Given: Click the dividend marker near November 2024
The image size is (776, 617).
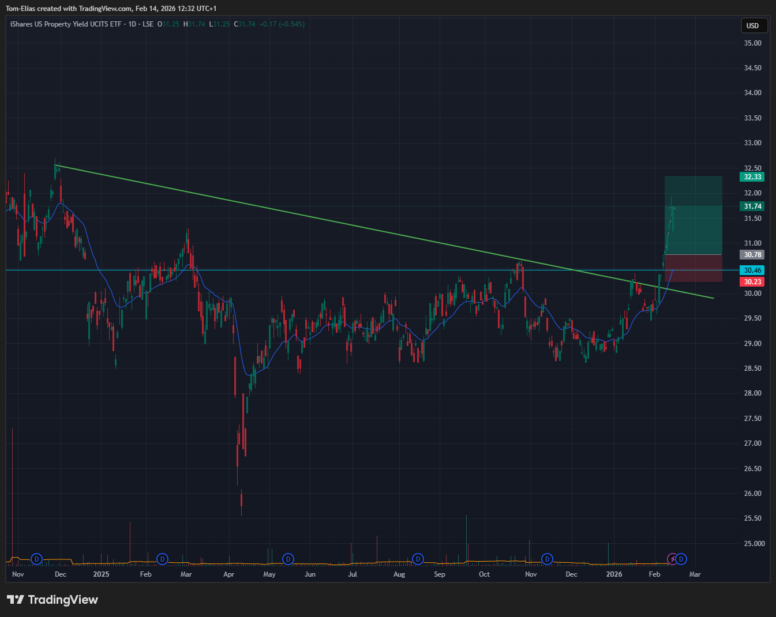Looking at the screenshot, I should coord(36,559).
